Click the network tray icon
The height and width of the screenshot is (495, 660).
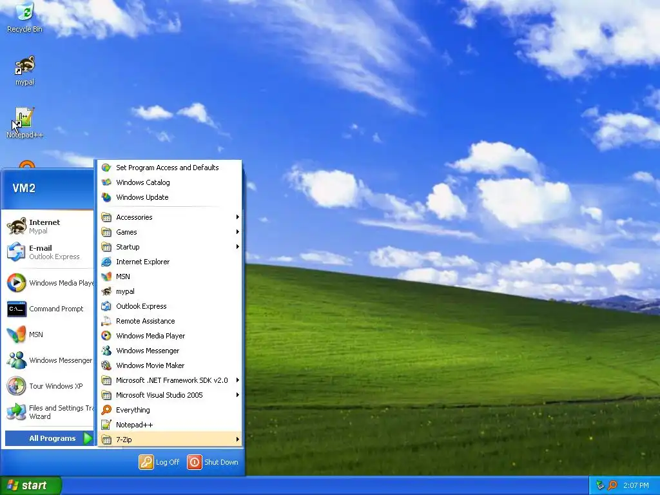[601, 485]
